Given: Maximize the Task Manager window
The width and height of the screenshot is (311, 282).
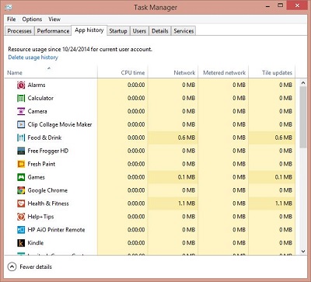Looking at the screenshot, I should coord(280,5).
